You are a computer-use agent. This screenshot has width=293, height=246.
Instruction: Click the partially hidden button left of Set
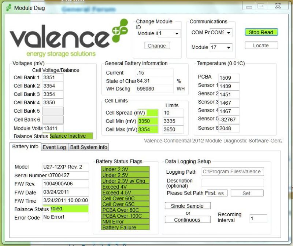coord(222,193)
